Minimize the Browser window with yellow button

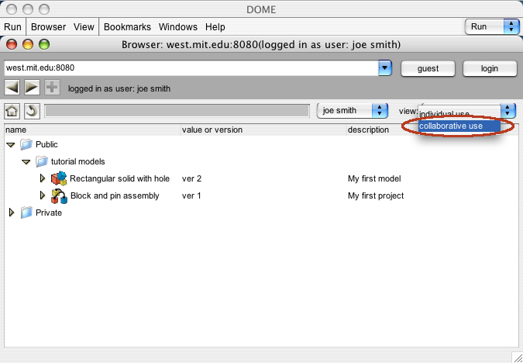point(28,44)
